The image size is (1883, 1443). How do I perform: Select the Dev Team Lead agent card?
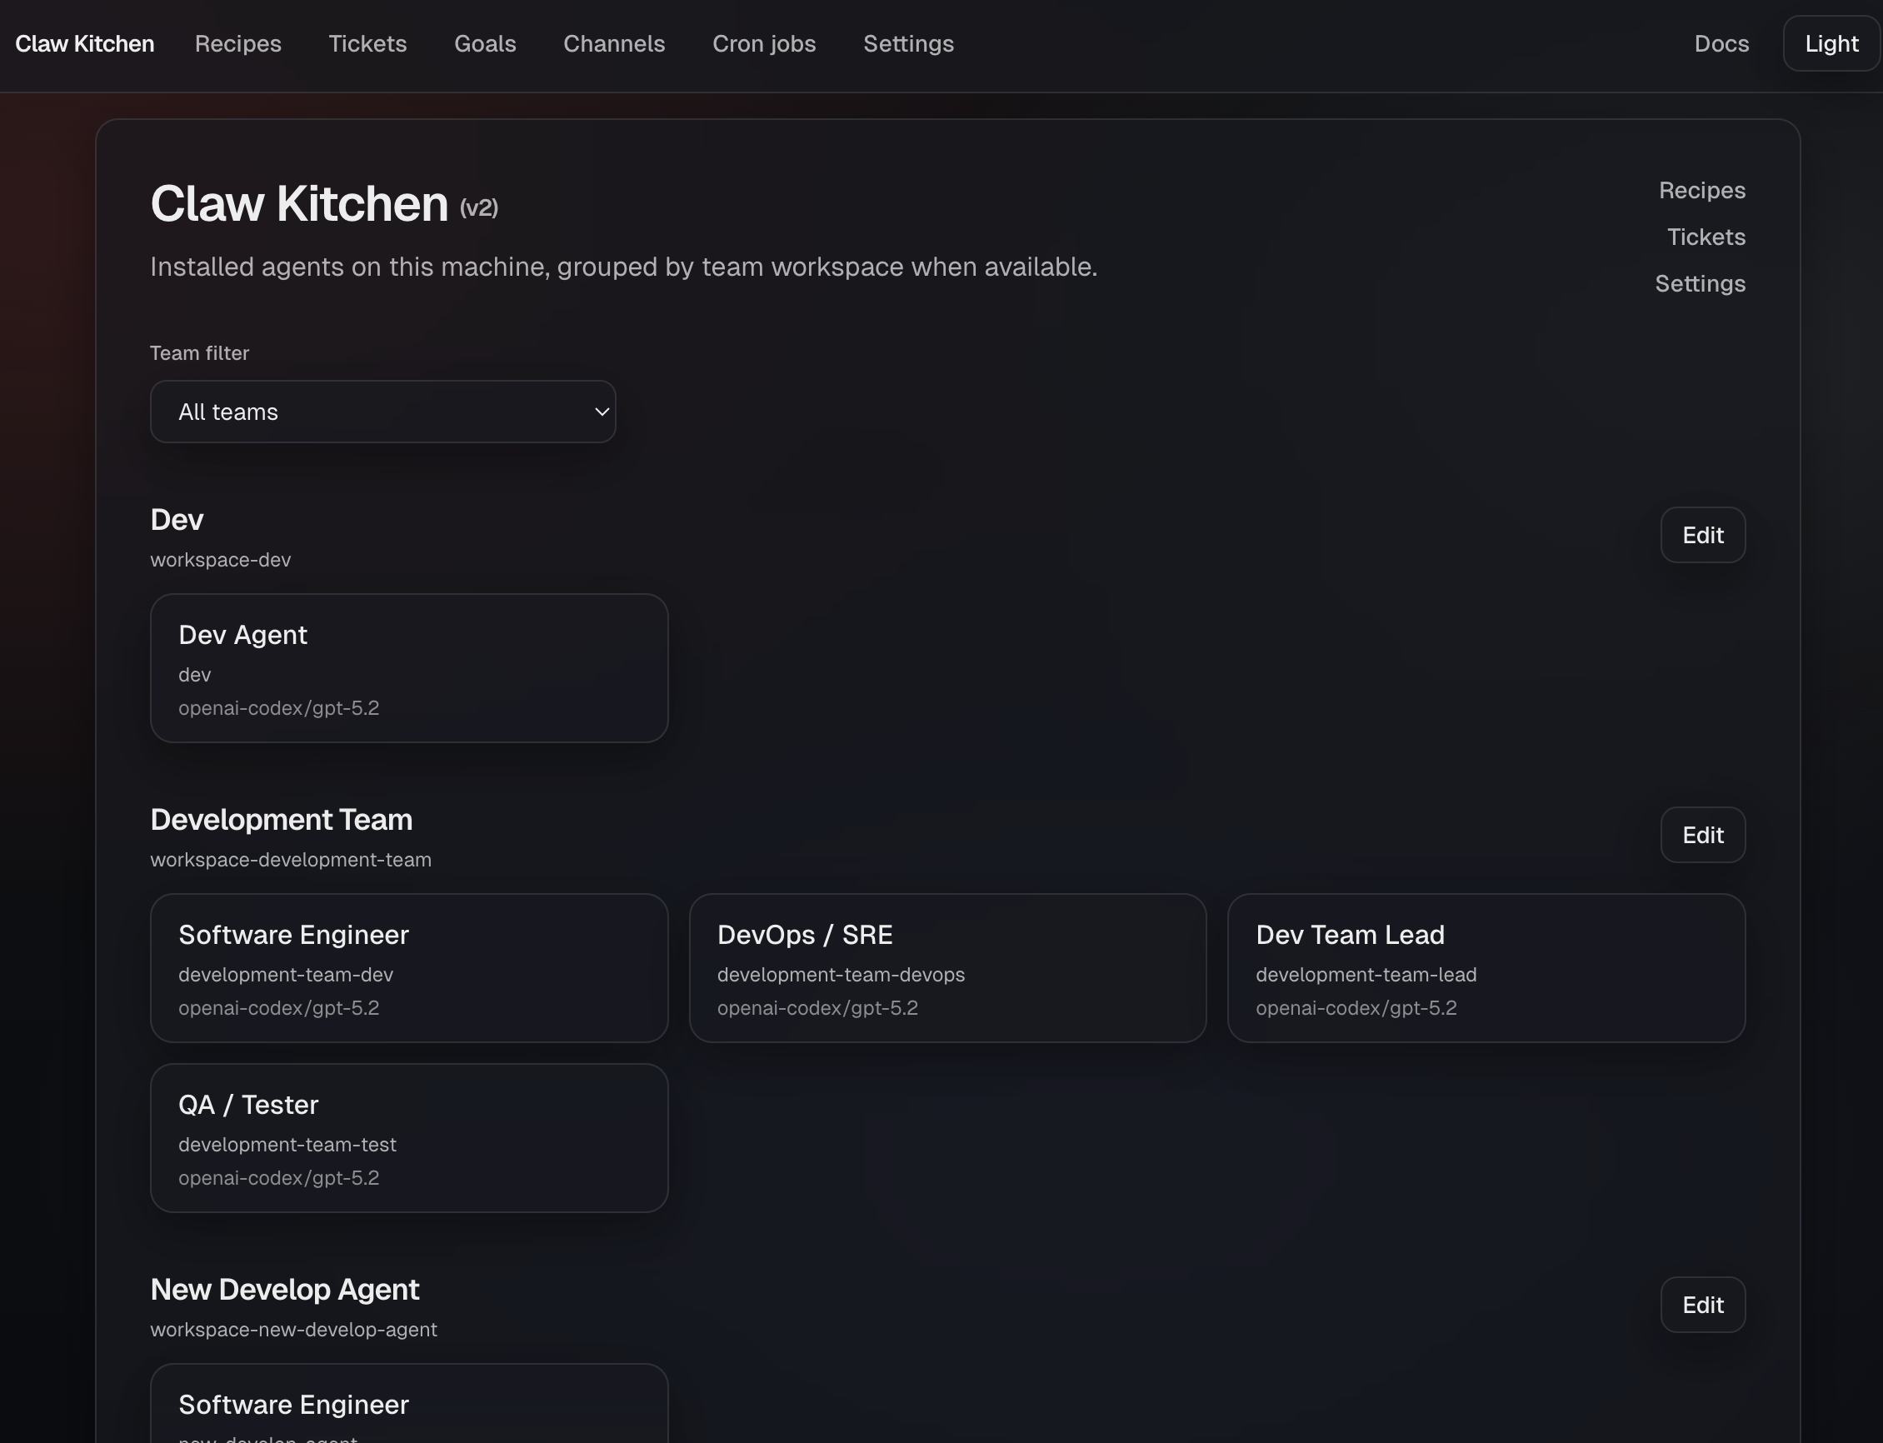click(1486, 968)
